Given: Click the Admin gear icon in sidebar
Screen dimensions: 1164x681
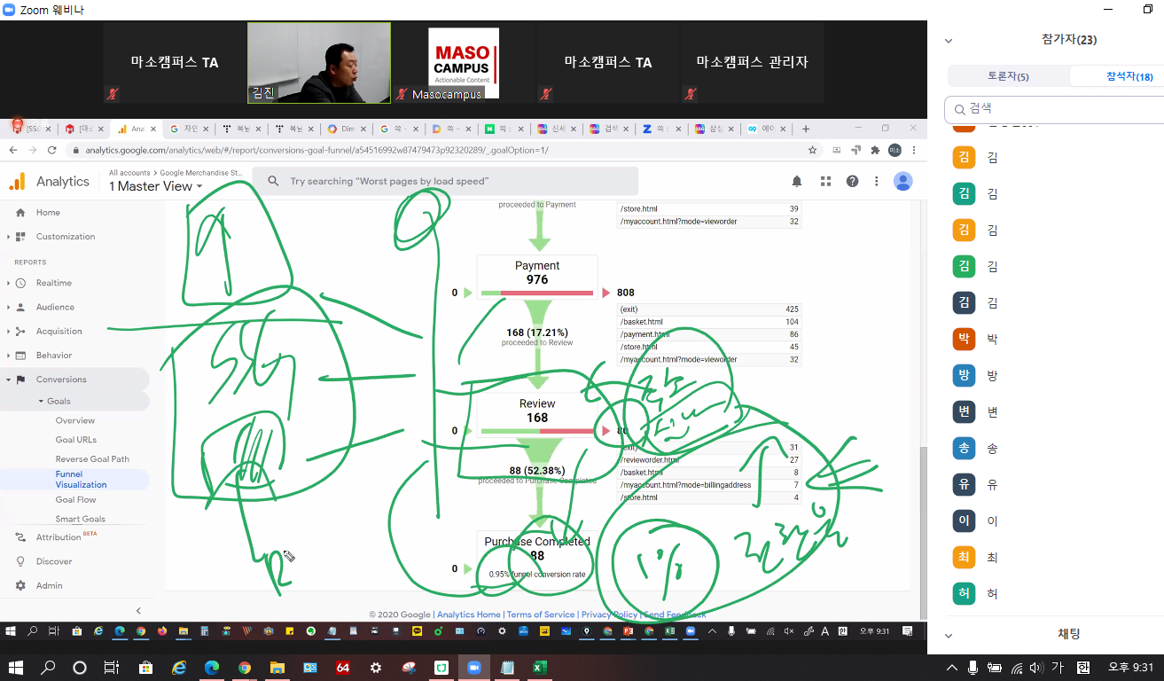Looking at the screenshot, I should (x=21, y=585).
